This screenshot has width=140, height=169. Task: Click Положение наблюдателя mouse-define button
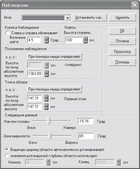[x=54, y=57]
